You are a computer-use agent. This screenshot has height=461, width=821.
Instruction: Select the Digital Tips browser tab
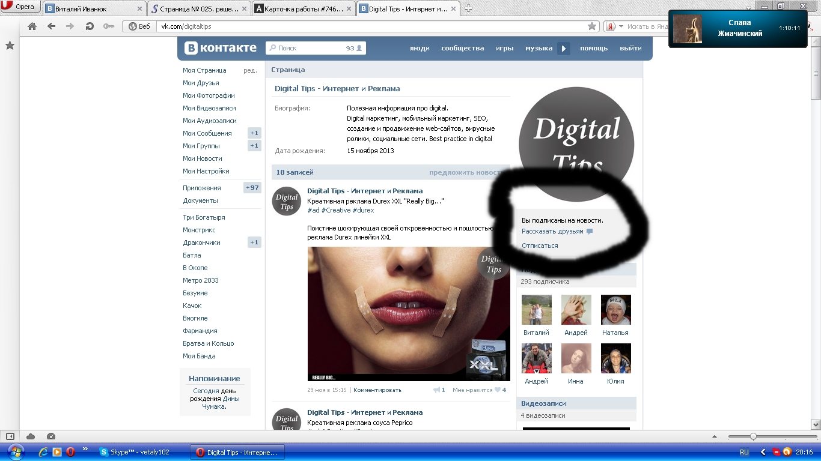408,8
